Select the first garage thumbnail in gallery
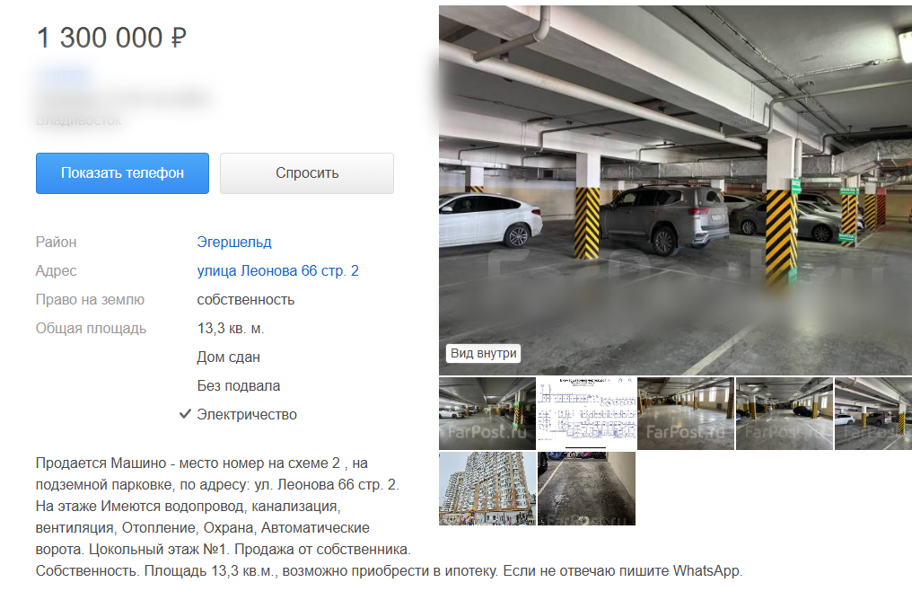The width and height of the screenshot is (912, 600). tap(487, 413)
